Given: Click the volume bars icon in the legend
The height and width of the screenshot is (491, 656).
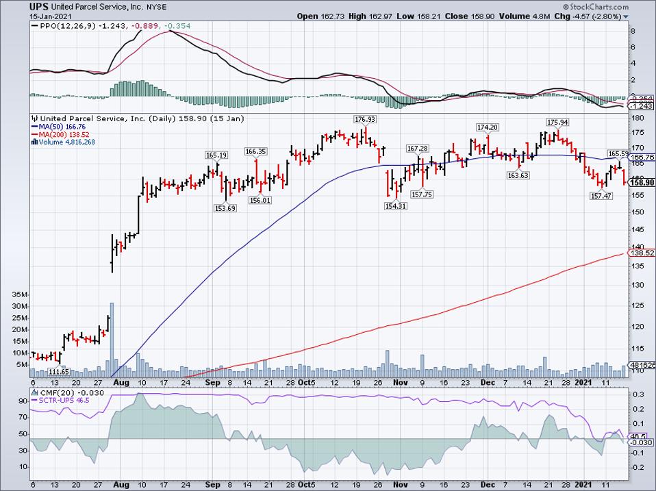Looking at the screenshot, I should (36, 142).
